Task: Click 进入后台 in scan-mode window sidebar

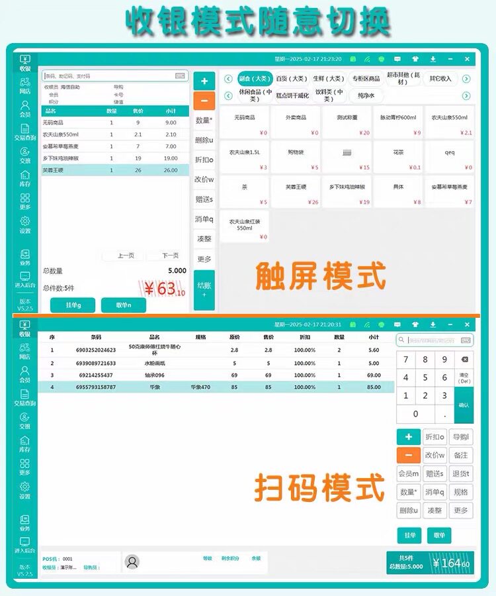Action: pos(24,545)
